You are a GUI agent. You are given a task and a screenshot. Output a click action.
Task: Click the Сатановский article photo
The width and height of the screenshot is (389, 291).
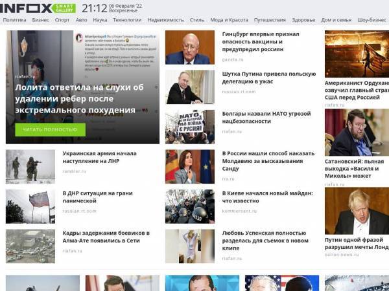coord(357,133)
